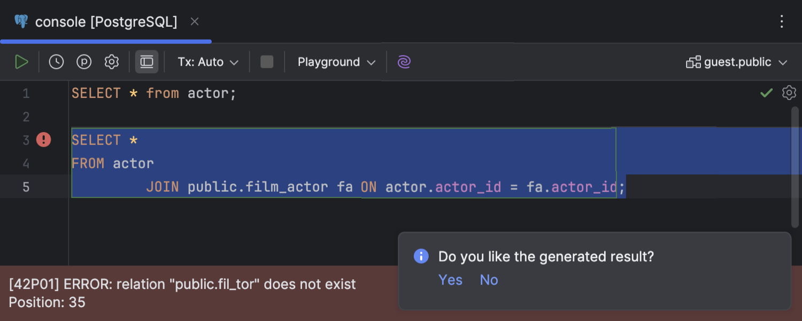Run the query with the green Execute button
Screen dimensions: 802x321
click(21, 62)
